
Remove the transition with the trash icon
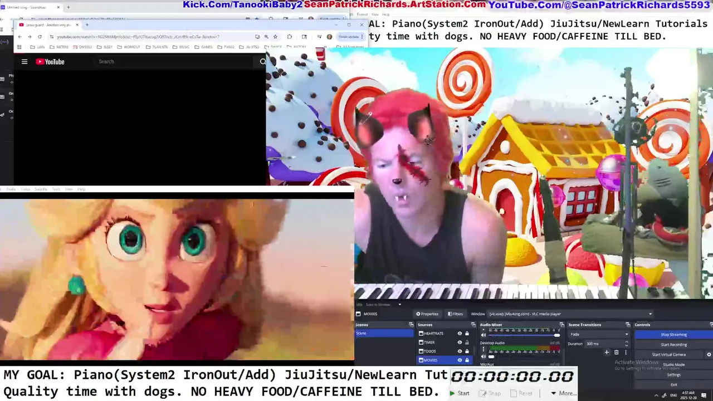616,352
